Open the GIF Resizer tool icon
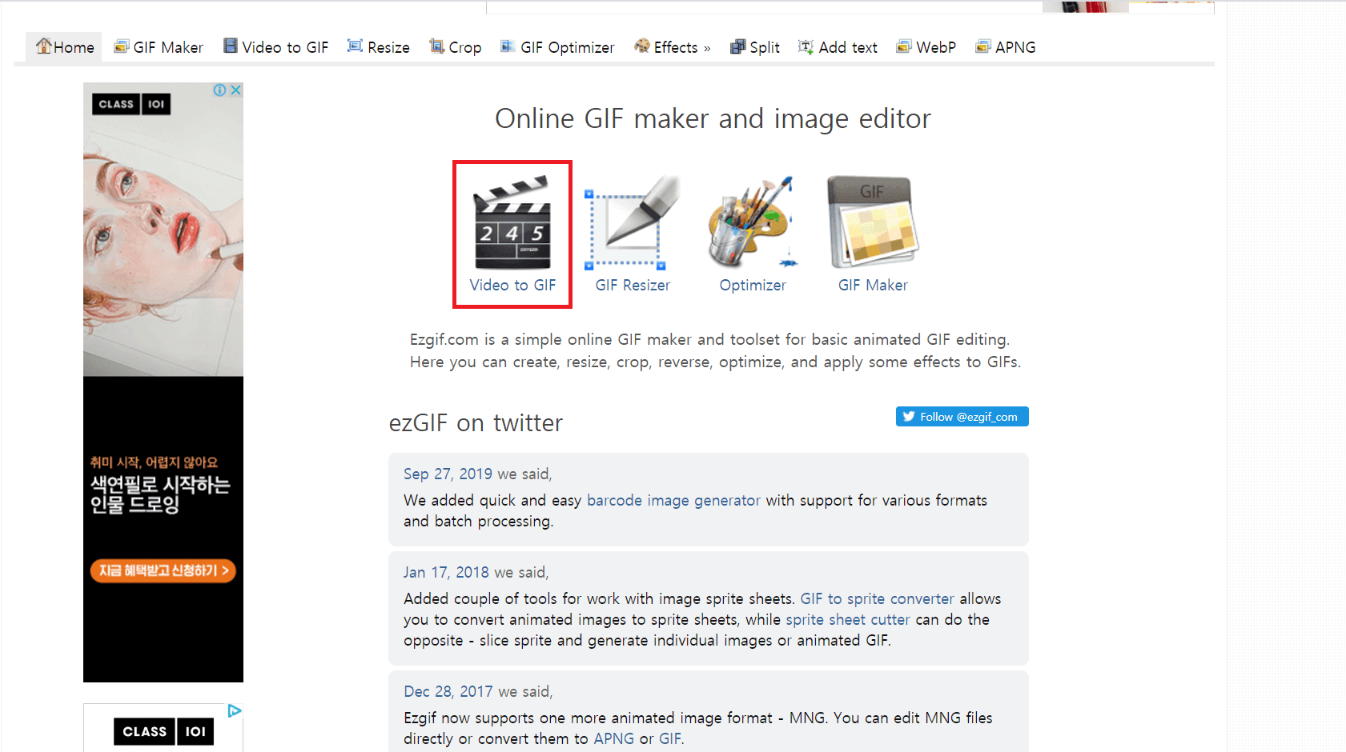Screen dimensions: 1346x752 pyautogui.click(x=633, y=222)
